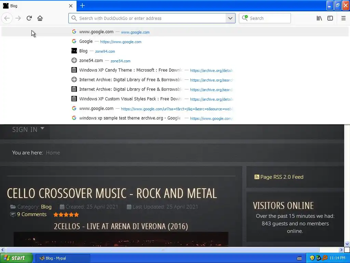The image size is (350, 263).
Task: Click the 2Cellos video thumbnail
Action: (x=121, y=239)
